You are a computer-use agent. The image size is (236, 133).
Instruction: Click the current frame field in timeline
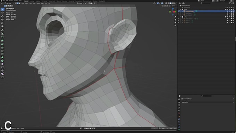[x=155, y=128]
